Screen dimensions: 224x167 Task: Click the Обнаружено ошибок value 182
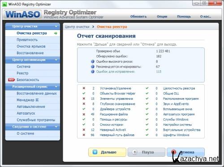click(159, 56)
